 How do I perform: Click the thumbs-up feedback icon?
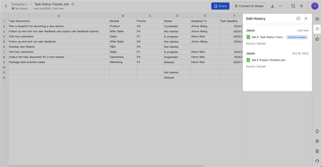tap(317, 39)
